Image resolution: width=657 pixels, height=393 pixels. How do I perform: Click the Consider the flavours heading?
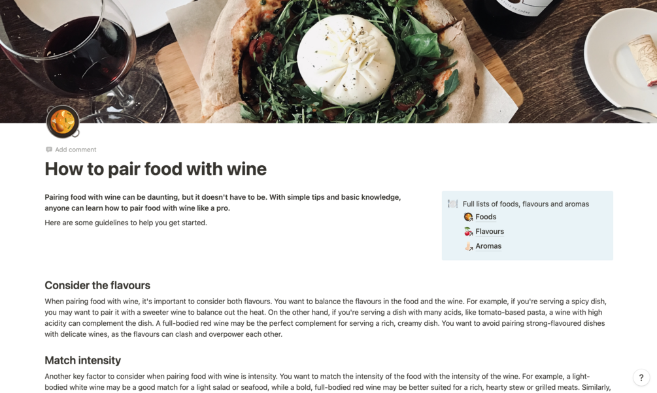(97, 285)
